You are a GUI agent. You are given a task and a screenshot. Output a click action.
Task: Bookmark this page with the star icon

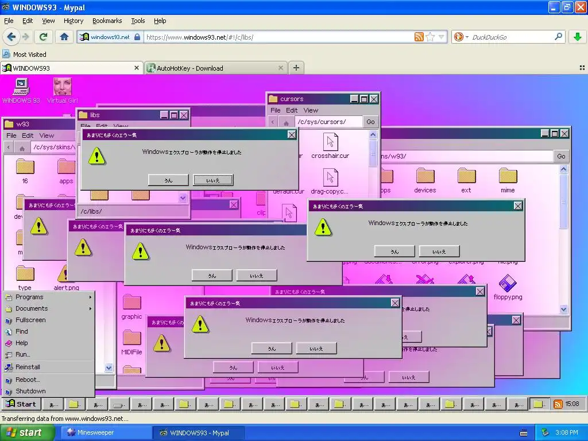click(430, 37)
